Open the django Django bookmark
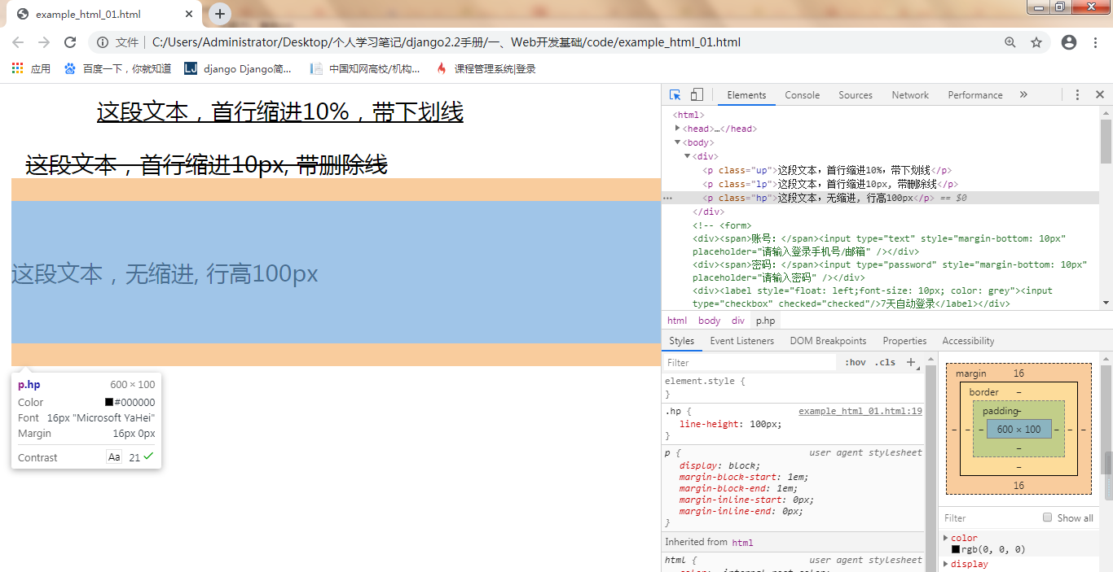Image resolution: width=1113 pixels, height=572 pixels. 238,69
